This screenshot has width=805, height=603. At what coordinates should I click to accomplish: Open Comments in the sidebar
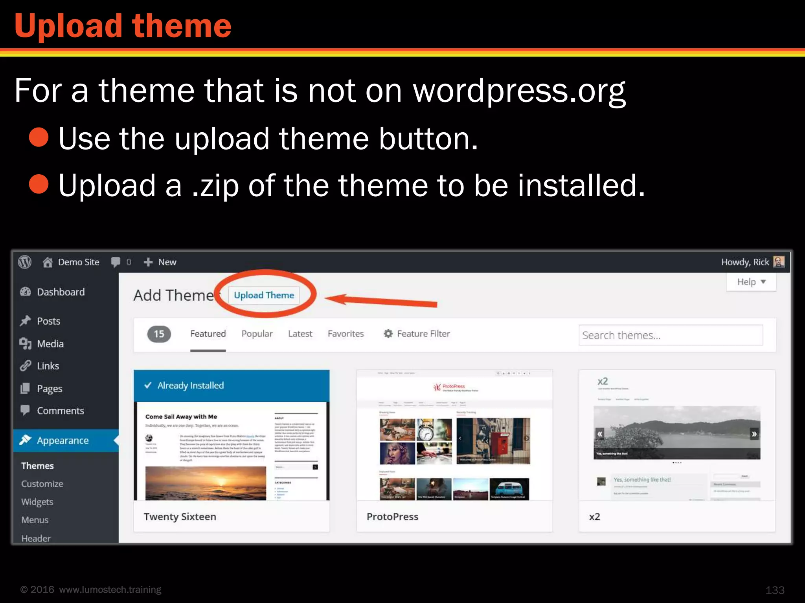coord(61,411)
